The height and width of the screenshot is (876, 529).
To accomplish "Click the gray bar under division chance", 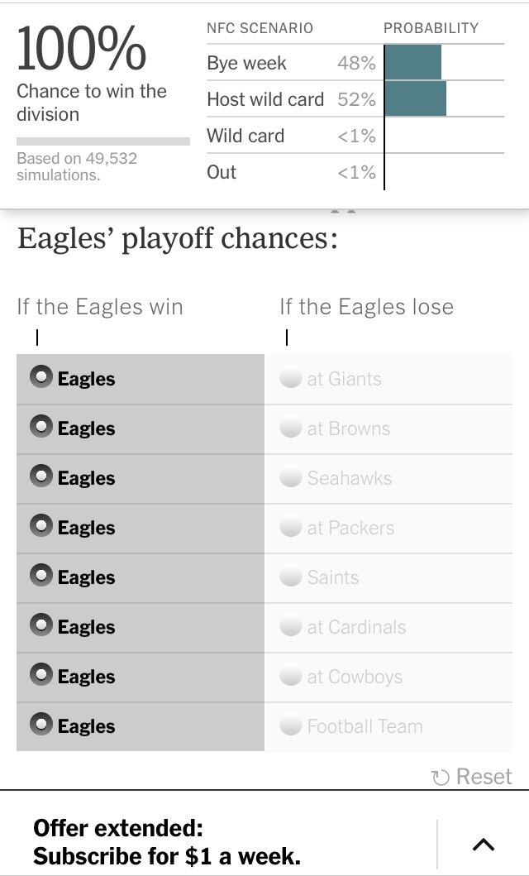I will click(x=102, y=141).
